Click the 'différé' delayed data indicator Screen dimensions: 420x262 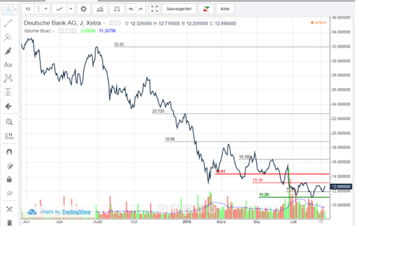(x=318, y=23)
